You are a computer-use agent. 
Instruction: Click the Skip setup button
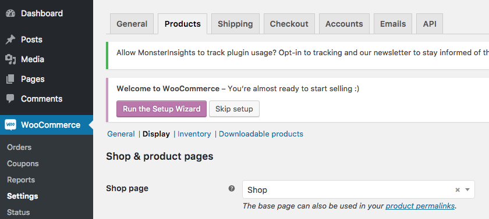coord(234,109)
